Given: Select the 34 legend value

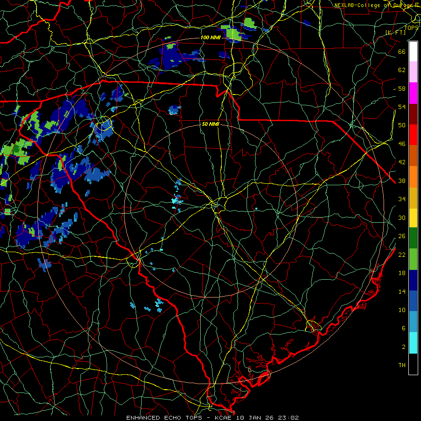Looking at the screenshot, I should tap(402, 199).
